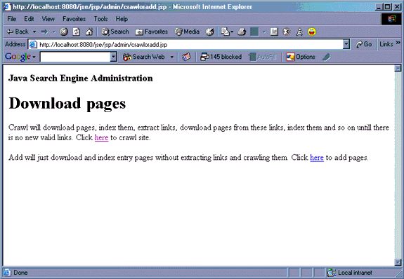The image size is (404, 279).
Task: Minimize the Internet Explorer window
Action: 379,7
